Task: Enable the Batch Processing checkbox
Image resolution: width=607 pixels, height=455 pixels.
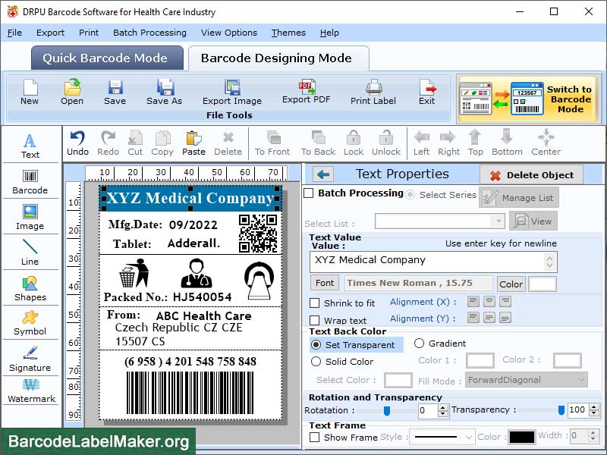Action: click(309, 193)
